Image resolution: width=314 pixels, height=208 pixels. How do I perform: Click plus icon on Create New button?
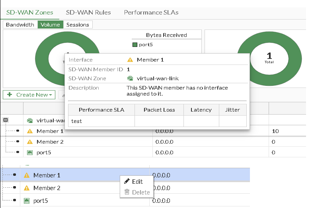pyautogui.click(x=10, y=95)
